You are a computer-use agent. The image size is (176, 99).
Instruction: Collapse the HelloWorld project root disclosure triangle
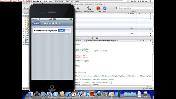(x=24, y=16)
